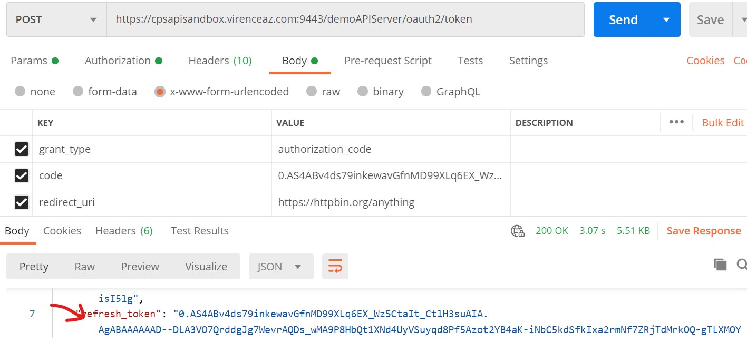Select the raw body format radio button
This screenshot has height=342, width=747.
tap(311, 91)
